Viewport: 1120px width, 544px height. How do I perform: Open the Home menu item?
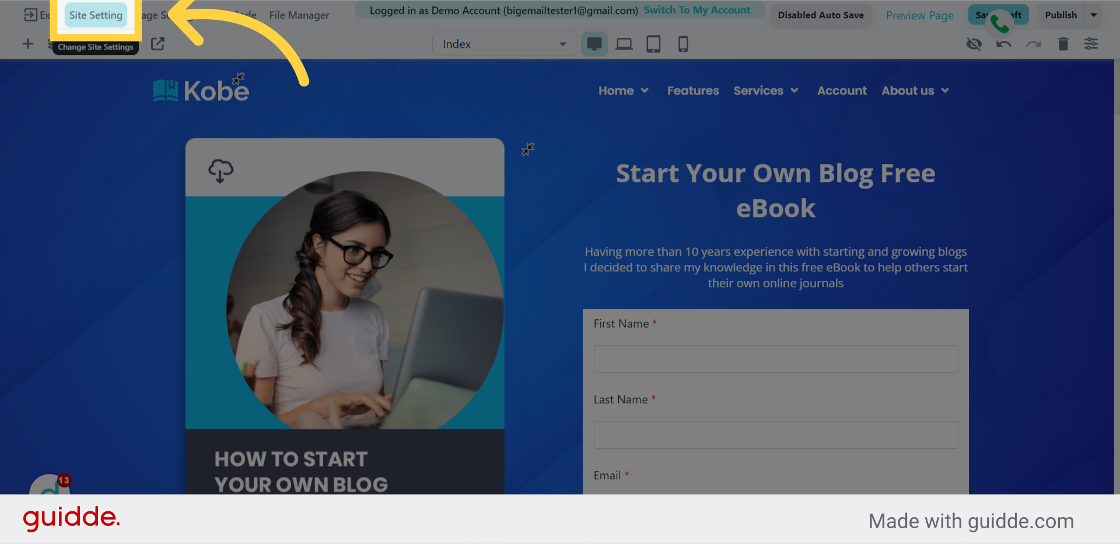[x=616, y=90]
